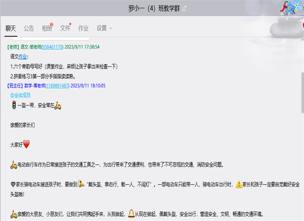
Task: Open the 相册 album tab
Action: [47, 28]
